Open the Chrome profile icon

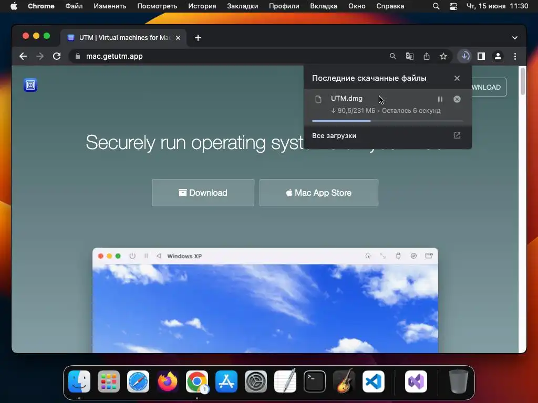point(498,56)
